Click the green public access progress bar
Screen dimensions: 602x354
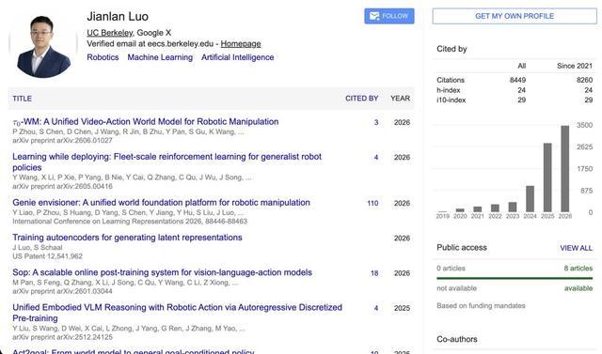(x=515, y=278)
